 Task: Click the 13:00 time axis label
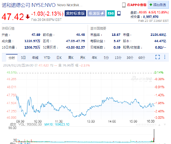click(x=91, y=121)
